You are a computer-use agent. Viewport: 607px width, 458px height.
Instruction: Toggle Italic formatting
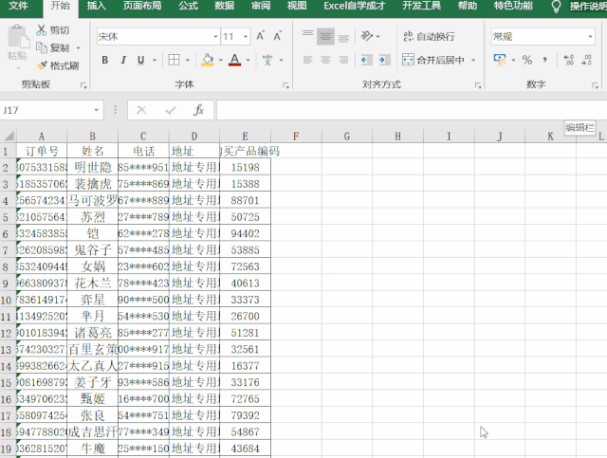tap(123, 60)
